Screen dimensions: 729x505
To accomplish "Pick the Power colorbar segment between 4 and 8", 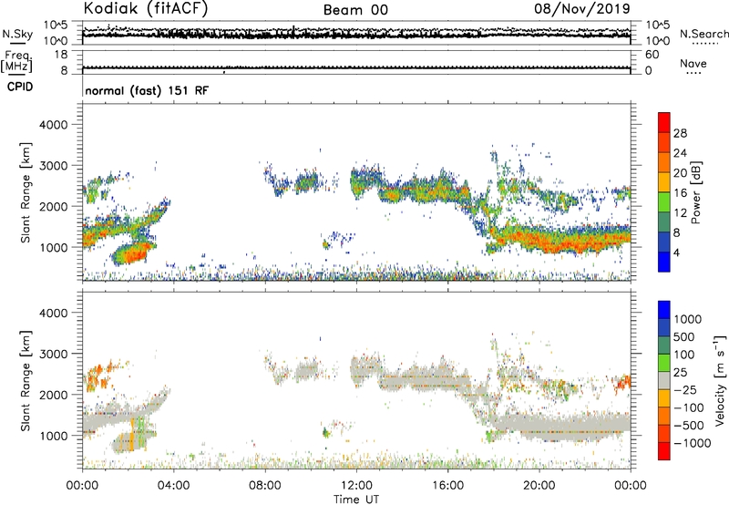I will 664,242.
